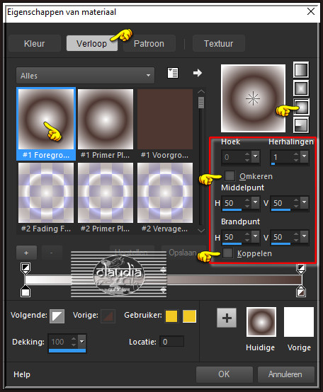Viewport: 323px width, 392px height.
Task: Click the category view options icon
Action: 173,73
